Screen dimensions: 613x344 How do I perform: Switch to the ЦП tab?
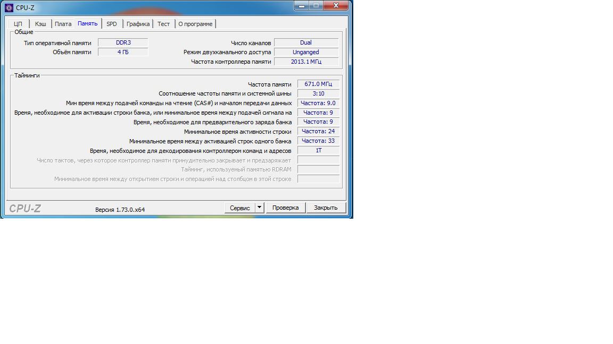(18, 24)
